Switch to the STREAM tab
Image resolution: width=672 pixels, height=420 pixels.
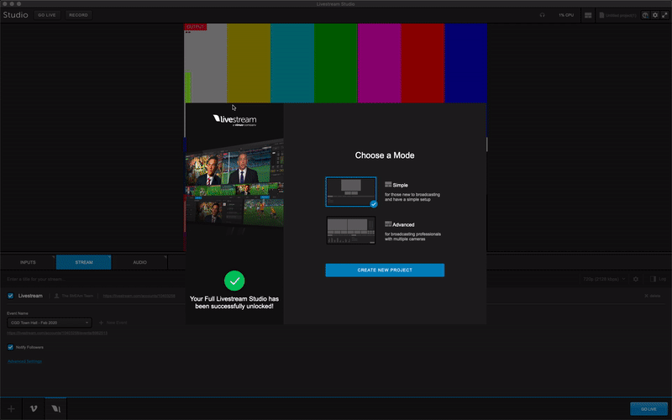click(x=83, y=262)
